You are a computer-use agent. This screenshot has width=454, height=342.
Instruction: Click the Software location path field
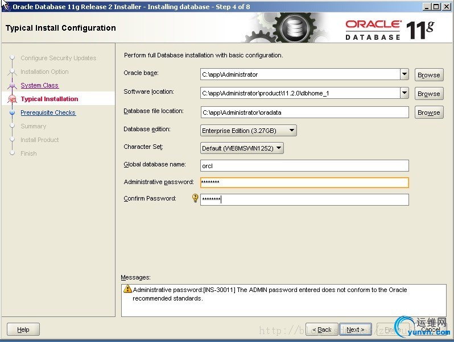point(300,93)
